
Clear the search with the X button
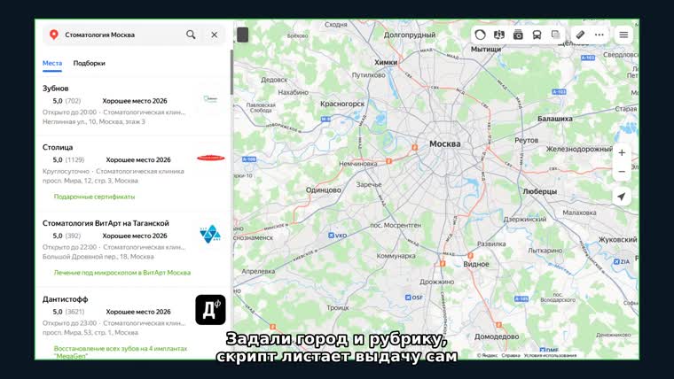(x=214, y=35)
